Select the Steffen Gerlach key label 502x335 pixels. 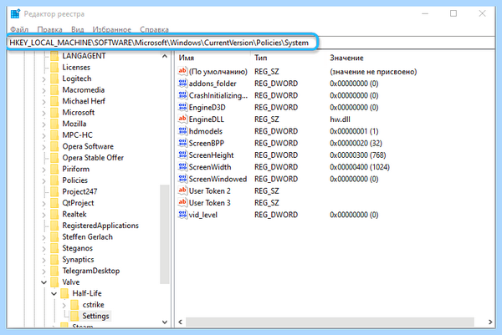pyautogui.click(x=87, y=237)
